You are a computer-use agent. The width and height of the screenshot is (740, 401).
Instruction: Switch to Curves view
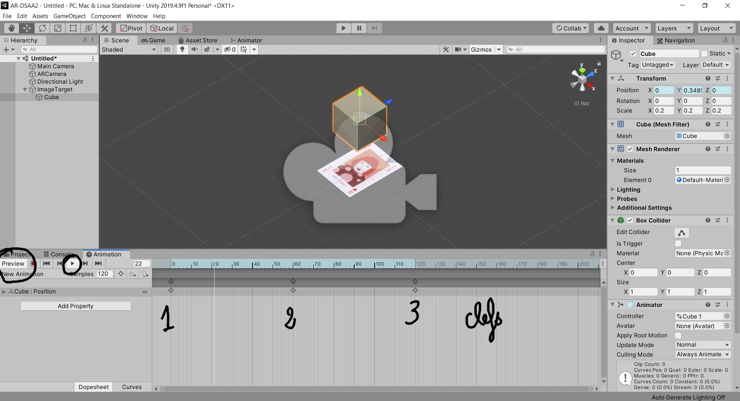[x=132, y=387]
